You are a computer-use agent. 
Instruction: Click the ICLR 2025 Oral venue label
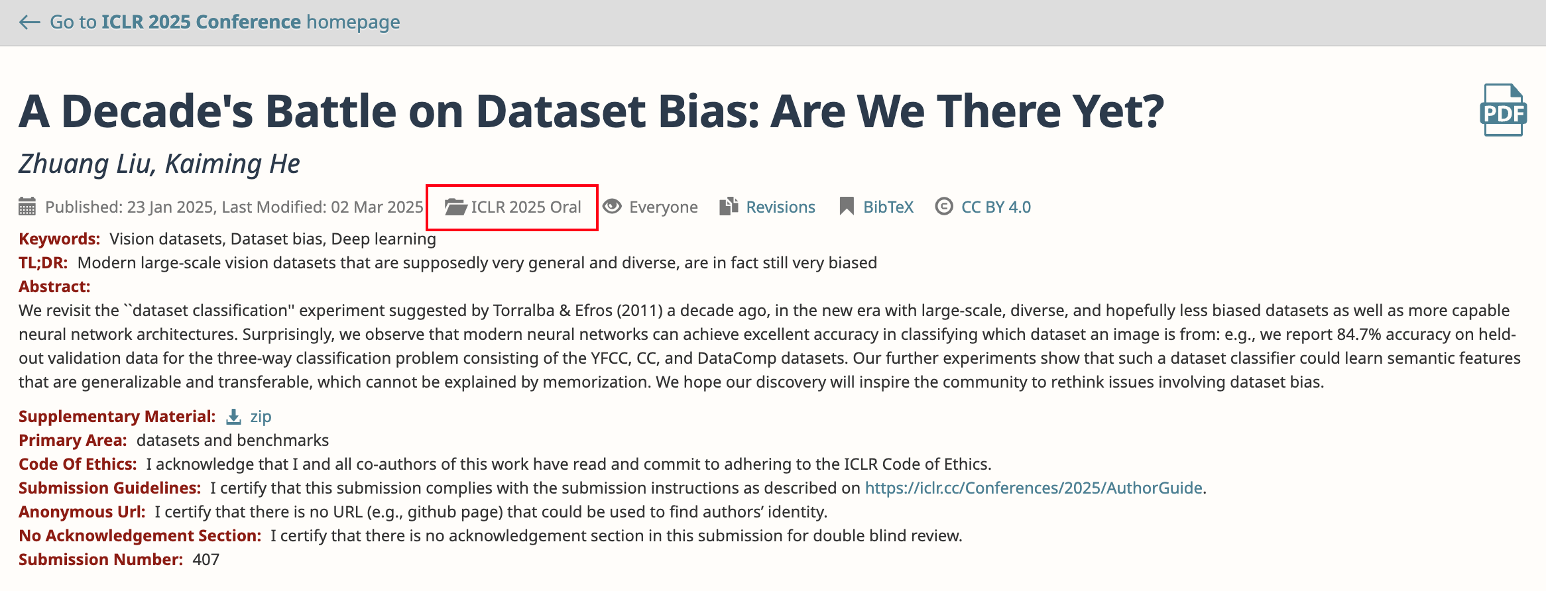coord(526,207)
